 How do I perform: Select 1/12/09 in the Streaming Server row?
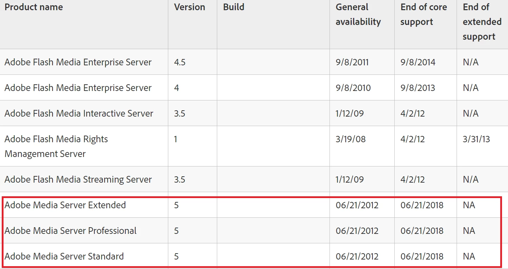350,179
